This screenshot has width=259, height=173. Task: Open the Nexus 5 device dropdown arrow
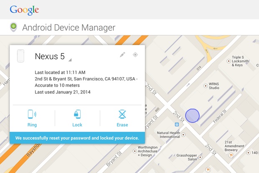coord(70,60)
